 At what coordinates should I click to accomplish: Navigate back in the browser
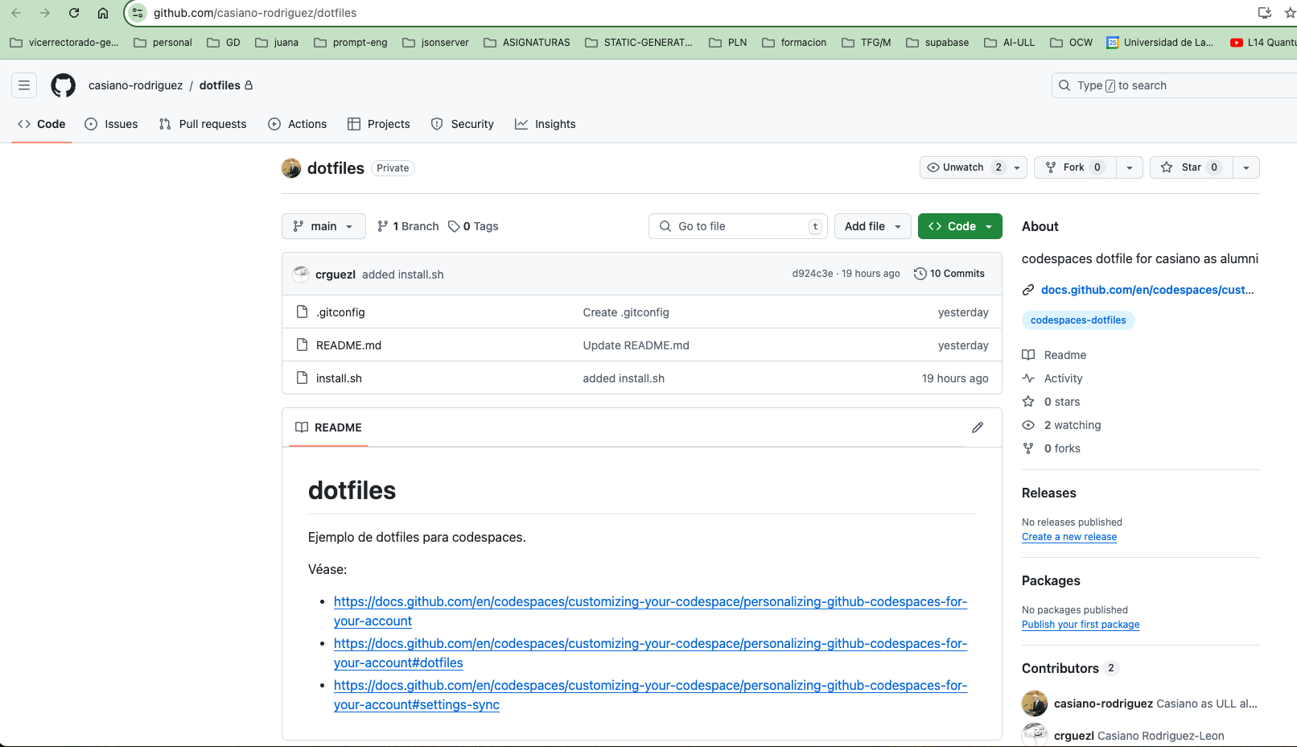(16, 13)
